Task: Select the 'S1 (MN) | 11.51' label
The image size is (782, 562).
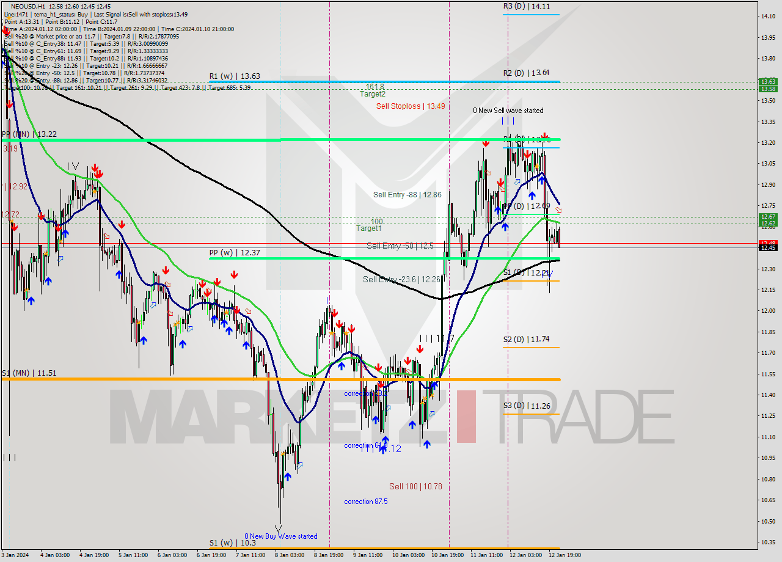Action: coord(29,373)
